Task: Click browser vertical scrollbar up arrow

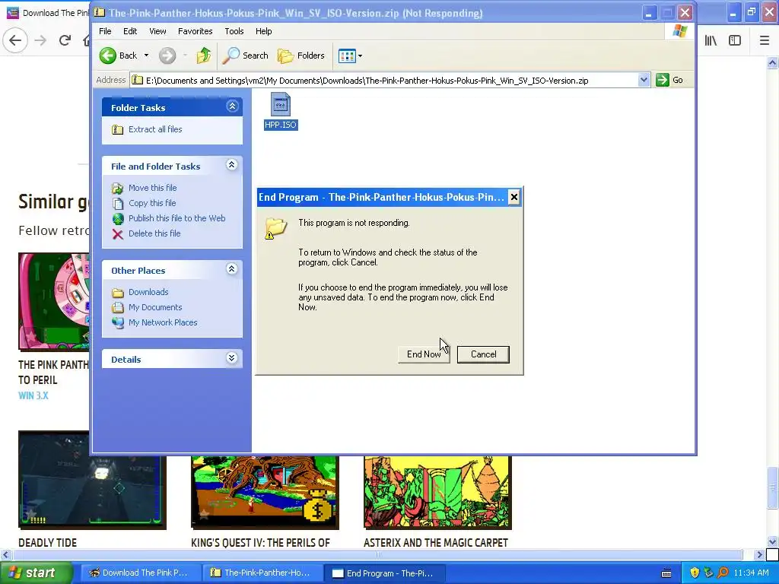Action: (x=773, y=62)
